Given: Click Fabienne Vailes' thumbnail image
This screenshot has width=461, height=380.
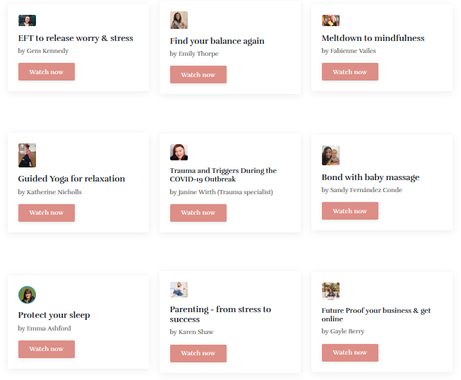Looking at the screenshot, I should point(330,20).
